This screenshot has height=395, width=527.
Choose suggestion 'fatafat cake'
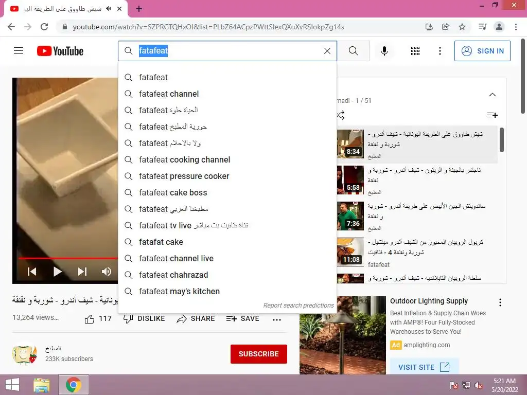point(227,242)
